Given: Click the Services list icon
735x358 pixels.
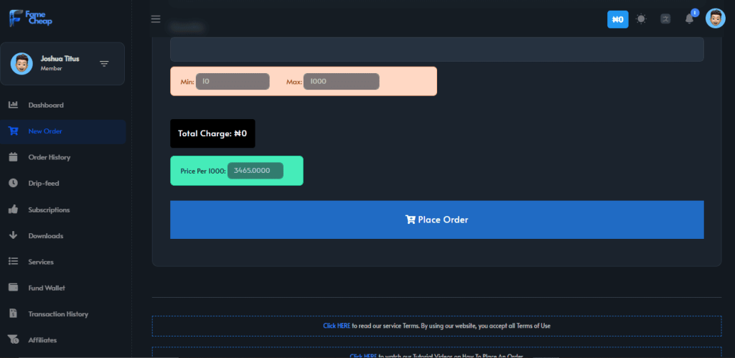Looking at the screenshot, I should pyautogui.click(x=13, y=261).
